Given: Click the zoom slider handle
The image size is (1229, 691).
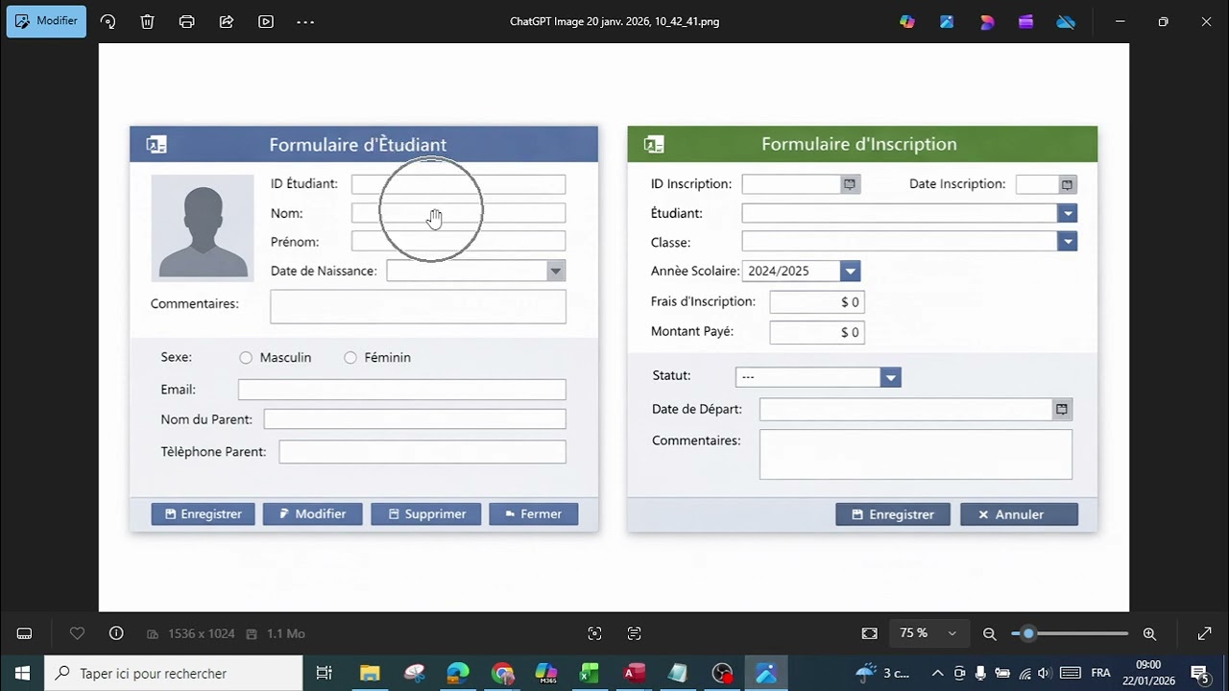Looking at the screenshot, I should click(x=1028, y=633).
